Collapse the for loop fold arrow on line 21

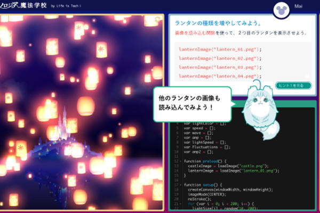180,204
